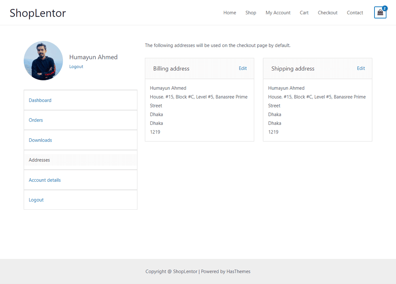Click the ShopLentor site logo

click(x=38, y=13)
